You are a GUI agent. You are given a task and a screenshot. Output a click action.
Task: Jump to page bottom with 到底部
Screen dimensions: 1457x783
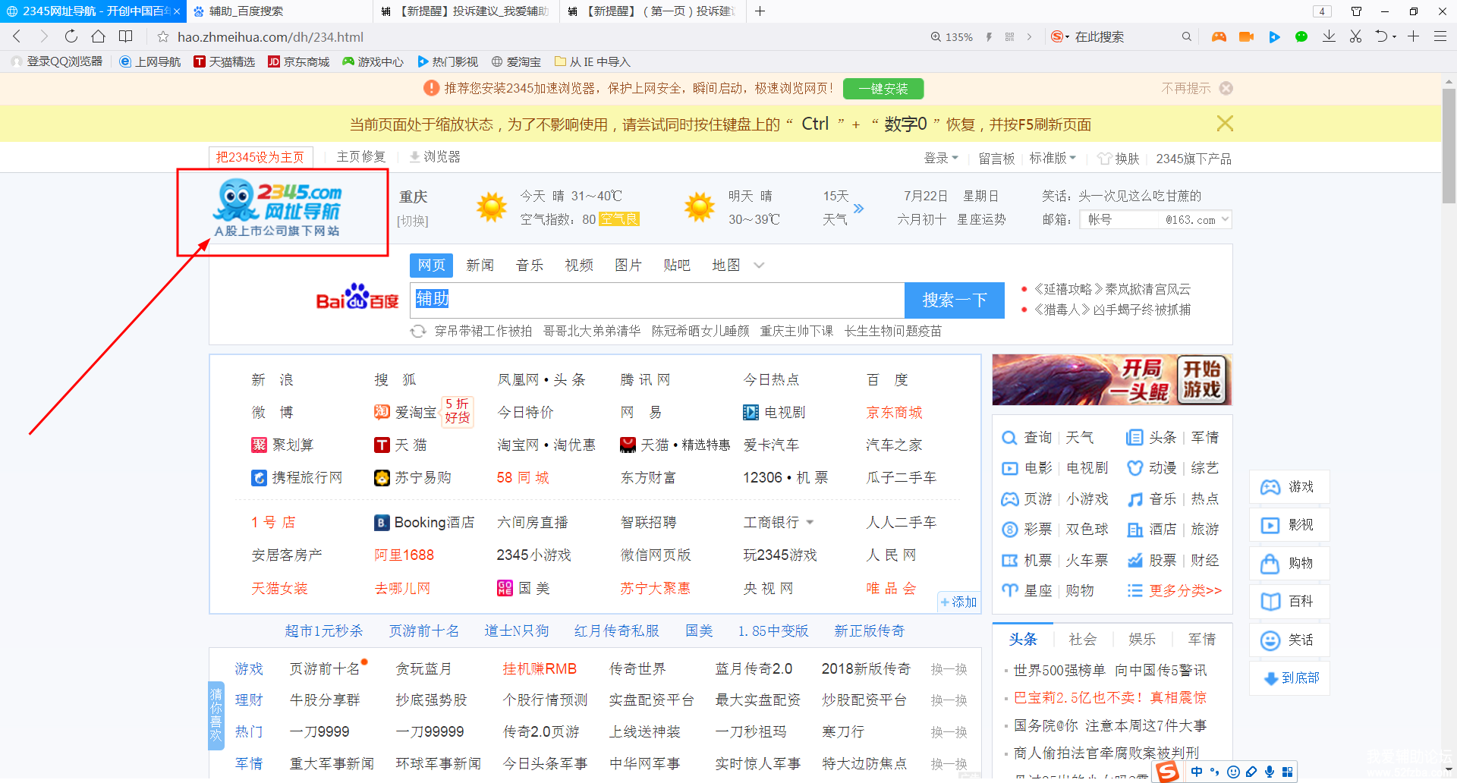pyautogui.click(x=1290, y=678)
